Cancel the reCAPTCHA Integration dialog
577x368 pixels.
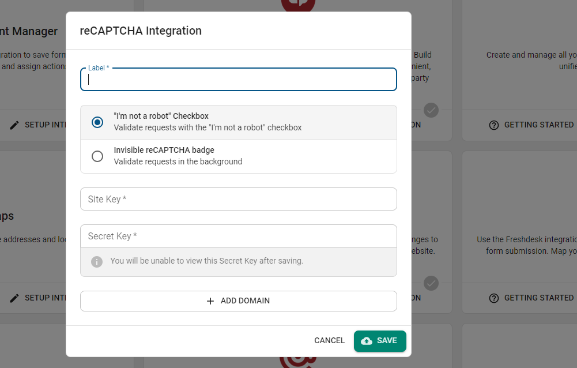tap(329, 340)
